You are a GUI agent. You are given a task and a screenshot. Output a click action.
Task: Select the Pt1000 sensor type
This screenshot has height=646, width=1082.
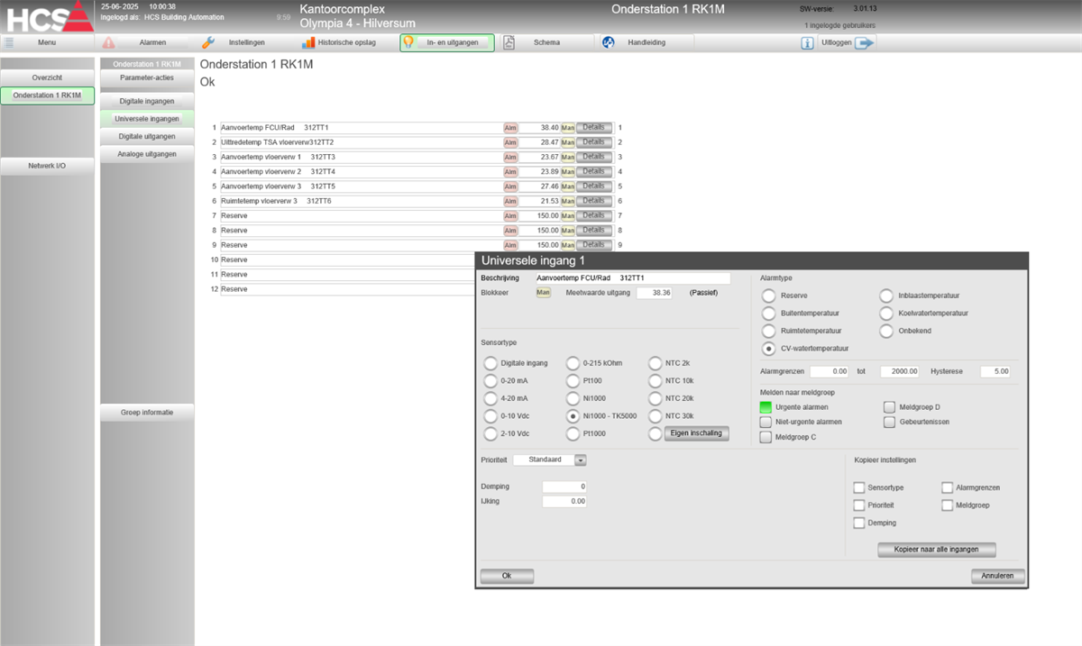[x=573, y=433]
